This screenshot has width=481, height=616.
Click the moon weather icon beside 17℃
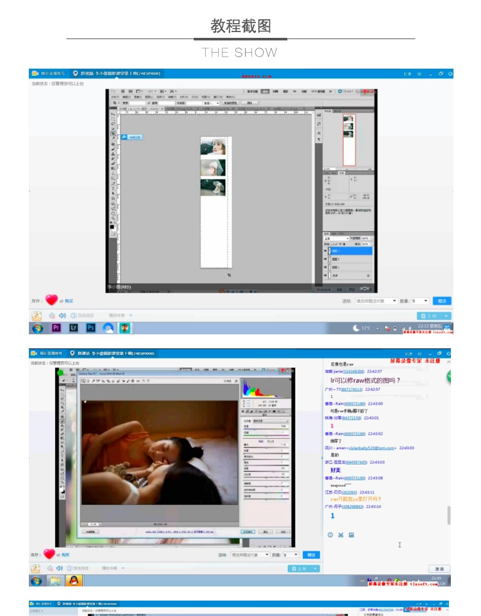point(356,328)
